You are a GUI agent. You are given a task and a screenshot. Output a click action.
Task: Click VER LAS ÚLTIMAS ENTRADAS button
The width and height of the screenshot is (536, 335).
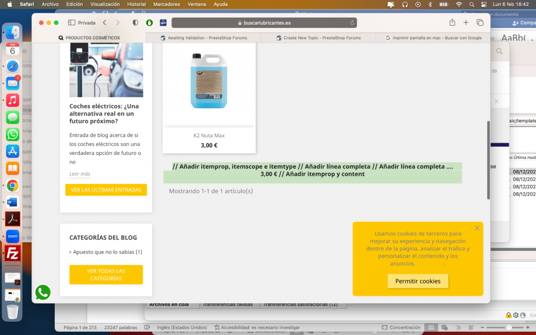[106, 190]
